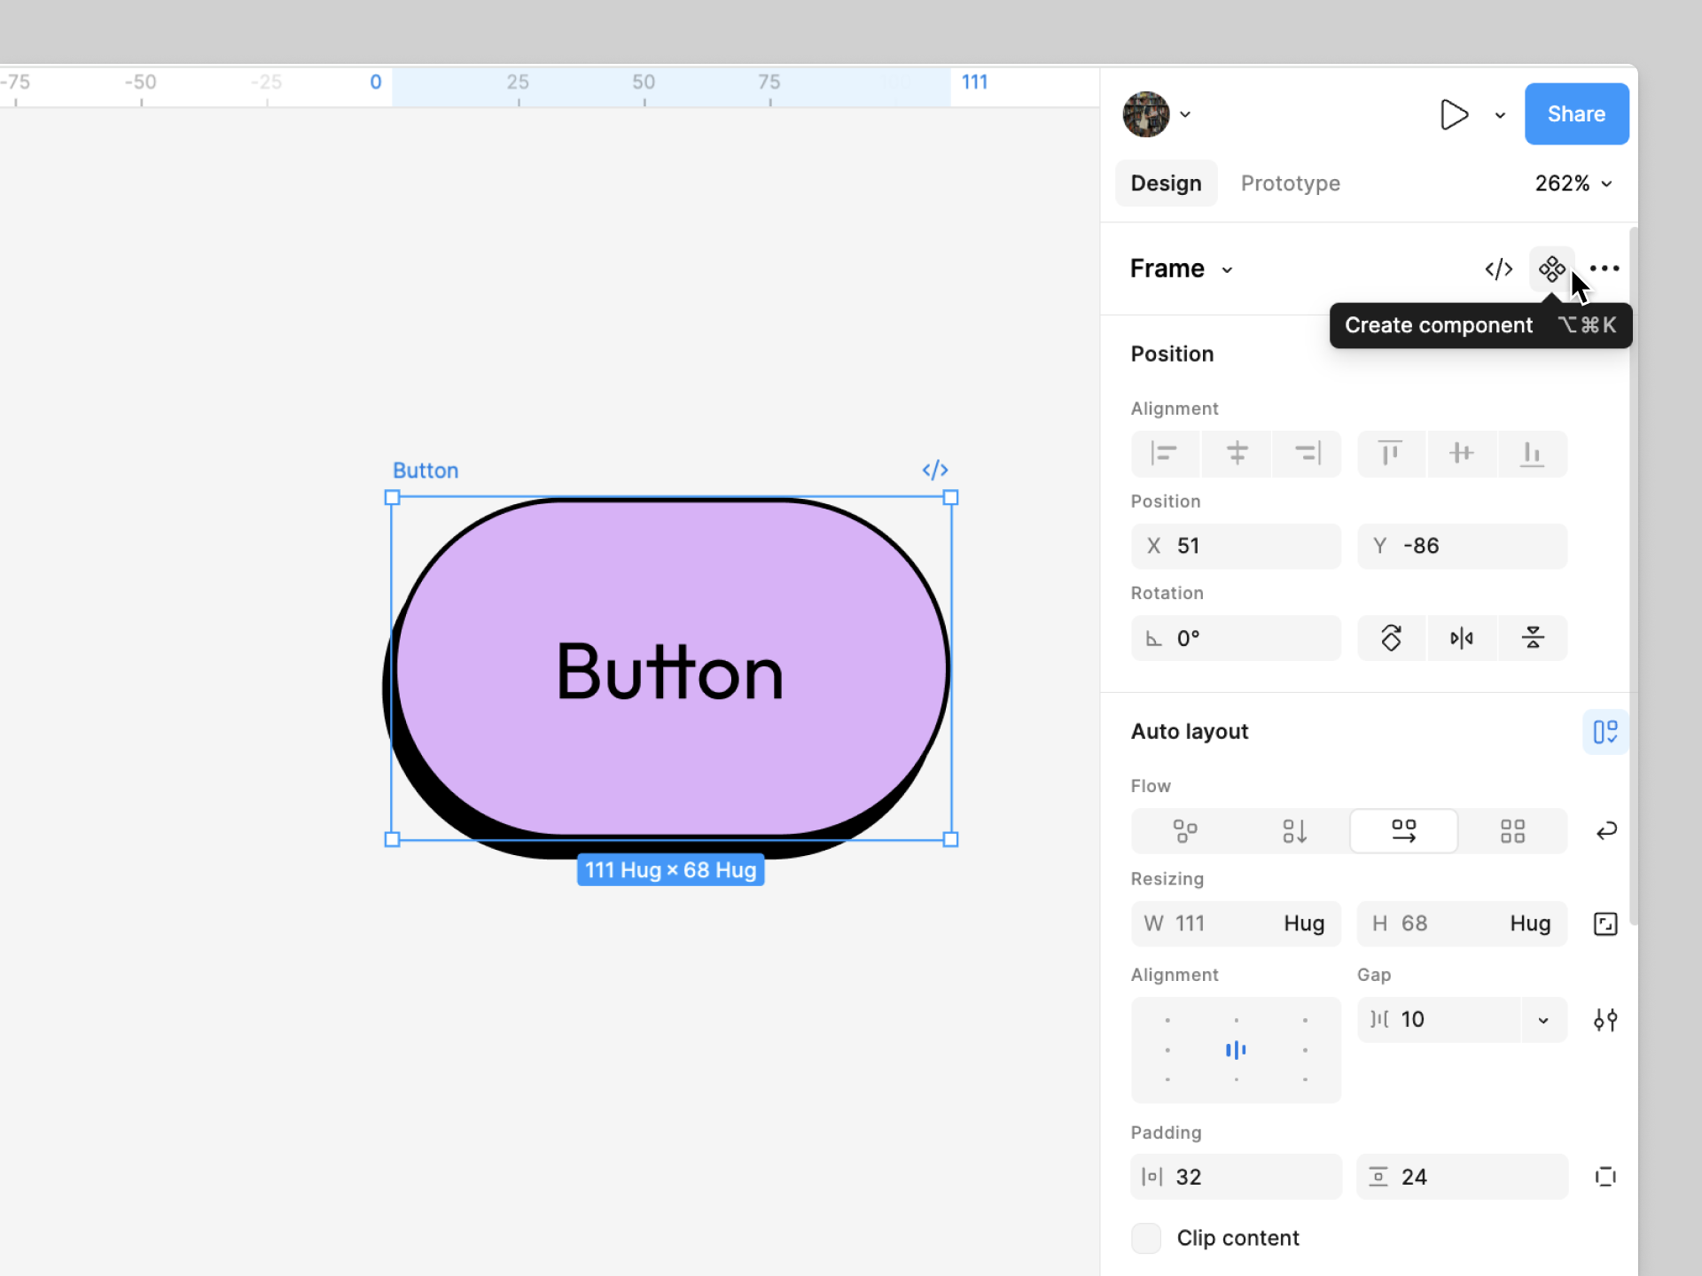The image size is (1702, 1276).
Task: Click the Create component icon
Action: [x=1551, y=268]
